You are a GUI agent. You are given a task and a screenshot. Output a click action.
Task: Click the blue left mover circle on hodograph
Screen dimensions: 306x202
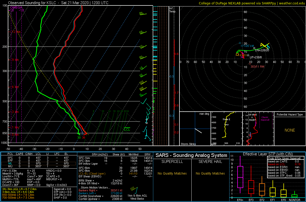click(240, 43)
